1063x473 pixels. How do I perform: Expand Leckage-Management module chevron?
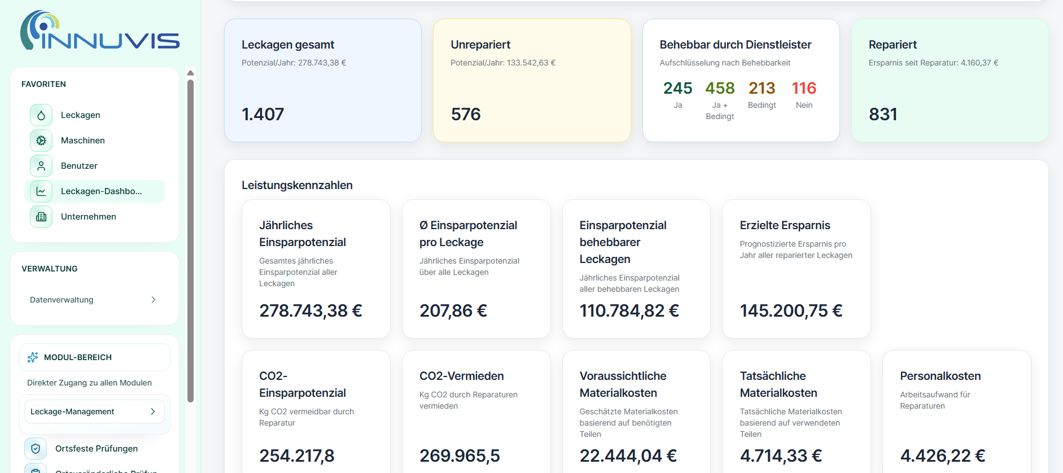[152, 411]
